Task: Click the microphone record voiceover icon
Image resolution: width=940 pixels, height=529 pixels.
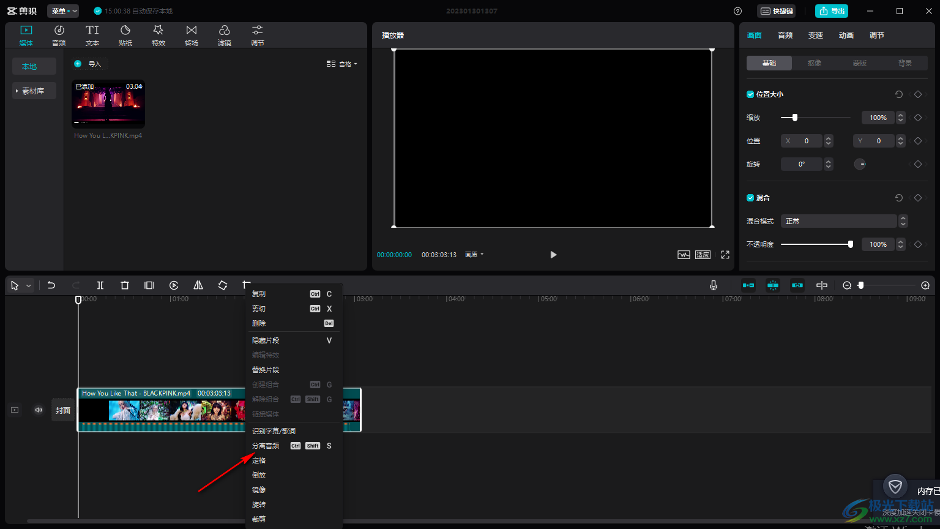Action: pyautogui.click(x=714, y=285)
